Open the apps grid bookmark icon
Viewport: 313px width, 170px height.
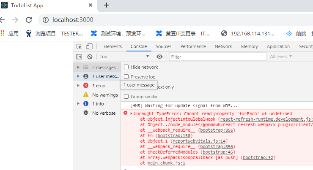pyautogui.click(x=3, y=33)
